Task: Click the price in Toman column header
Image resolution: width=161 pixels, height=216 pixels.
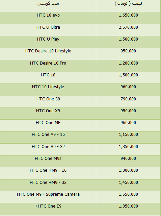Action: click(x=128, y=3)
